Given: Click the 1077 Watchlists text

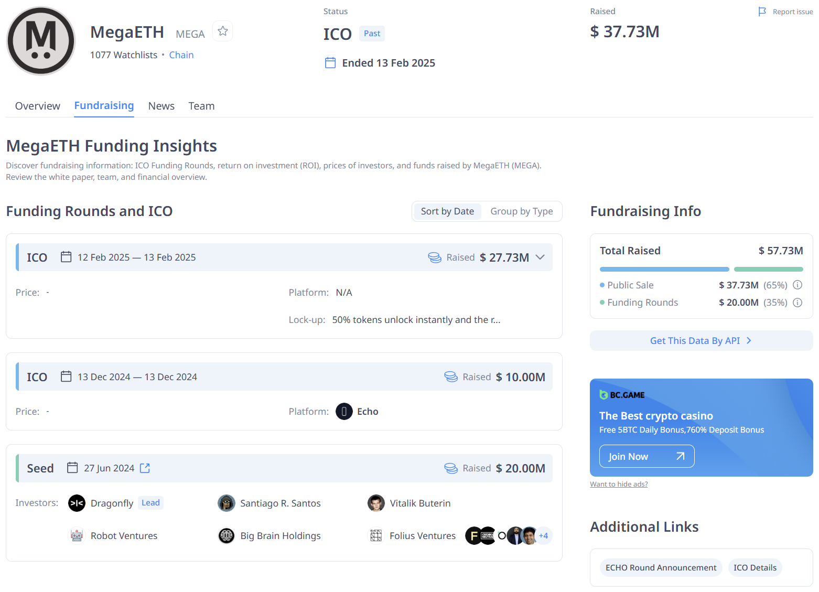Looking at the screenshot, I should pyautogui.click(x=124, y=55).
